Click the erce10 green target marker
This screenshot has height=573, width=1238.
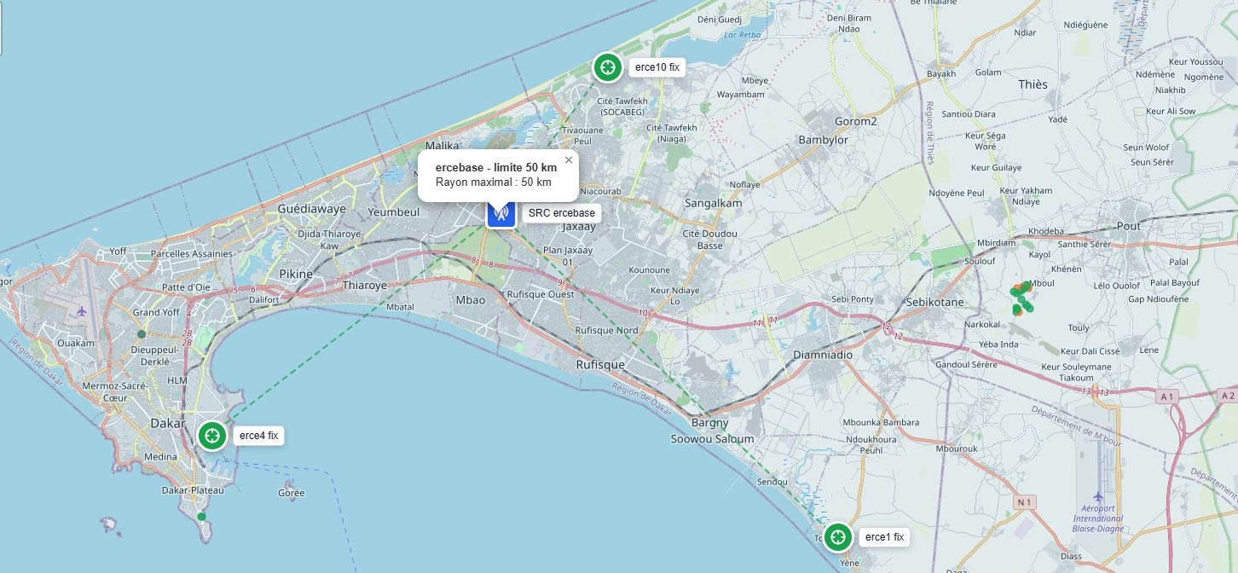[x=607, y=67]
